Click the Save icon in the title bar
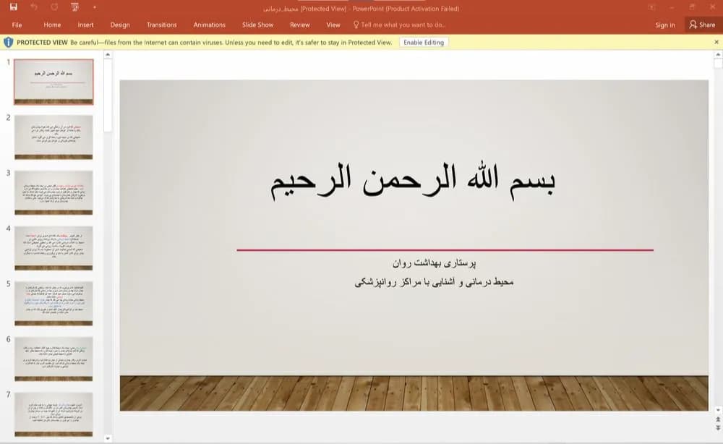Viewport: 723px width, 444px height. 13,7
